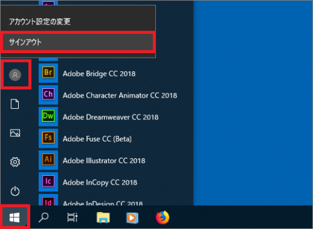The width and height of the screenshot is (313, 229).
Task: Open Settings gear in Start sidebar
Action: tap(15, 162)
